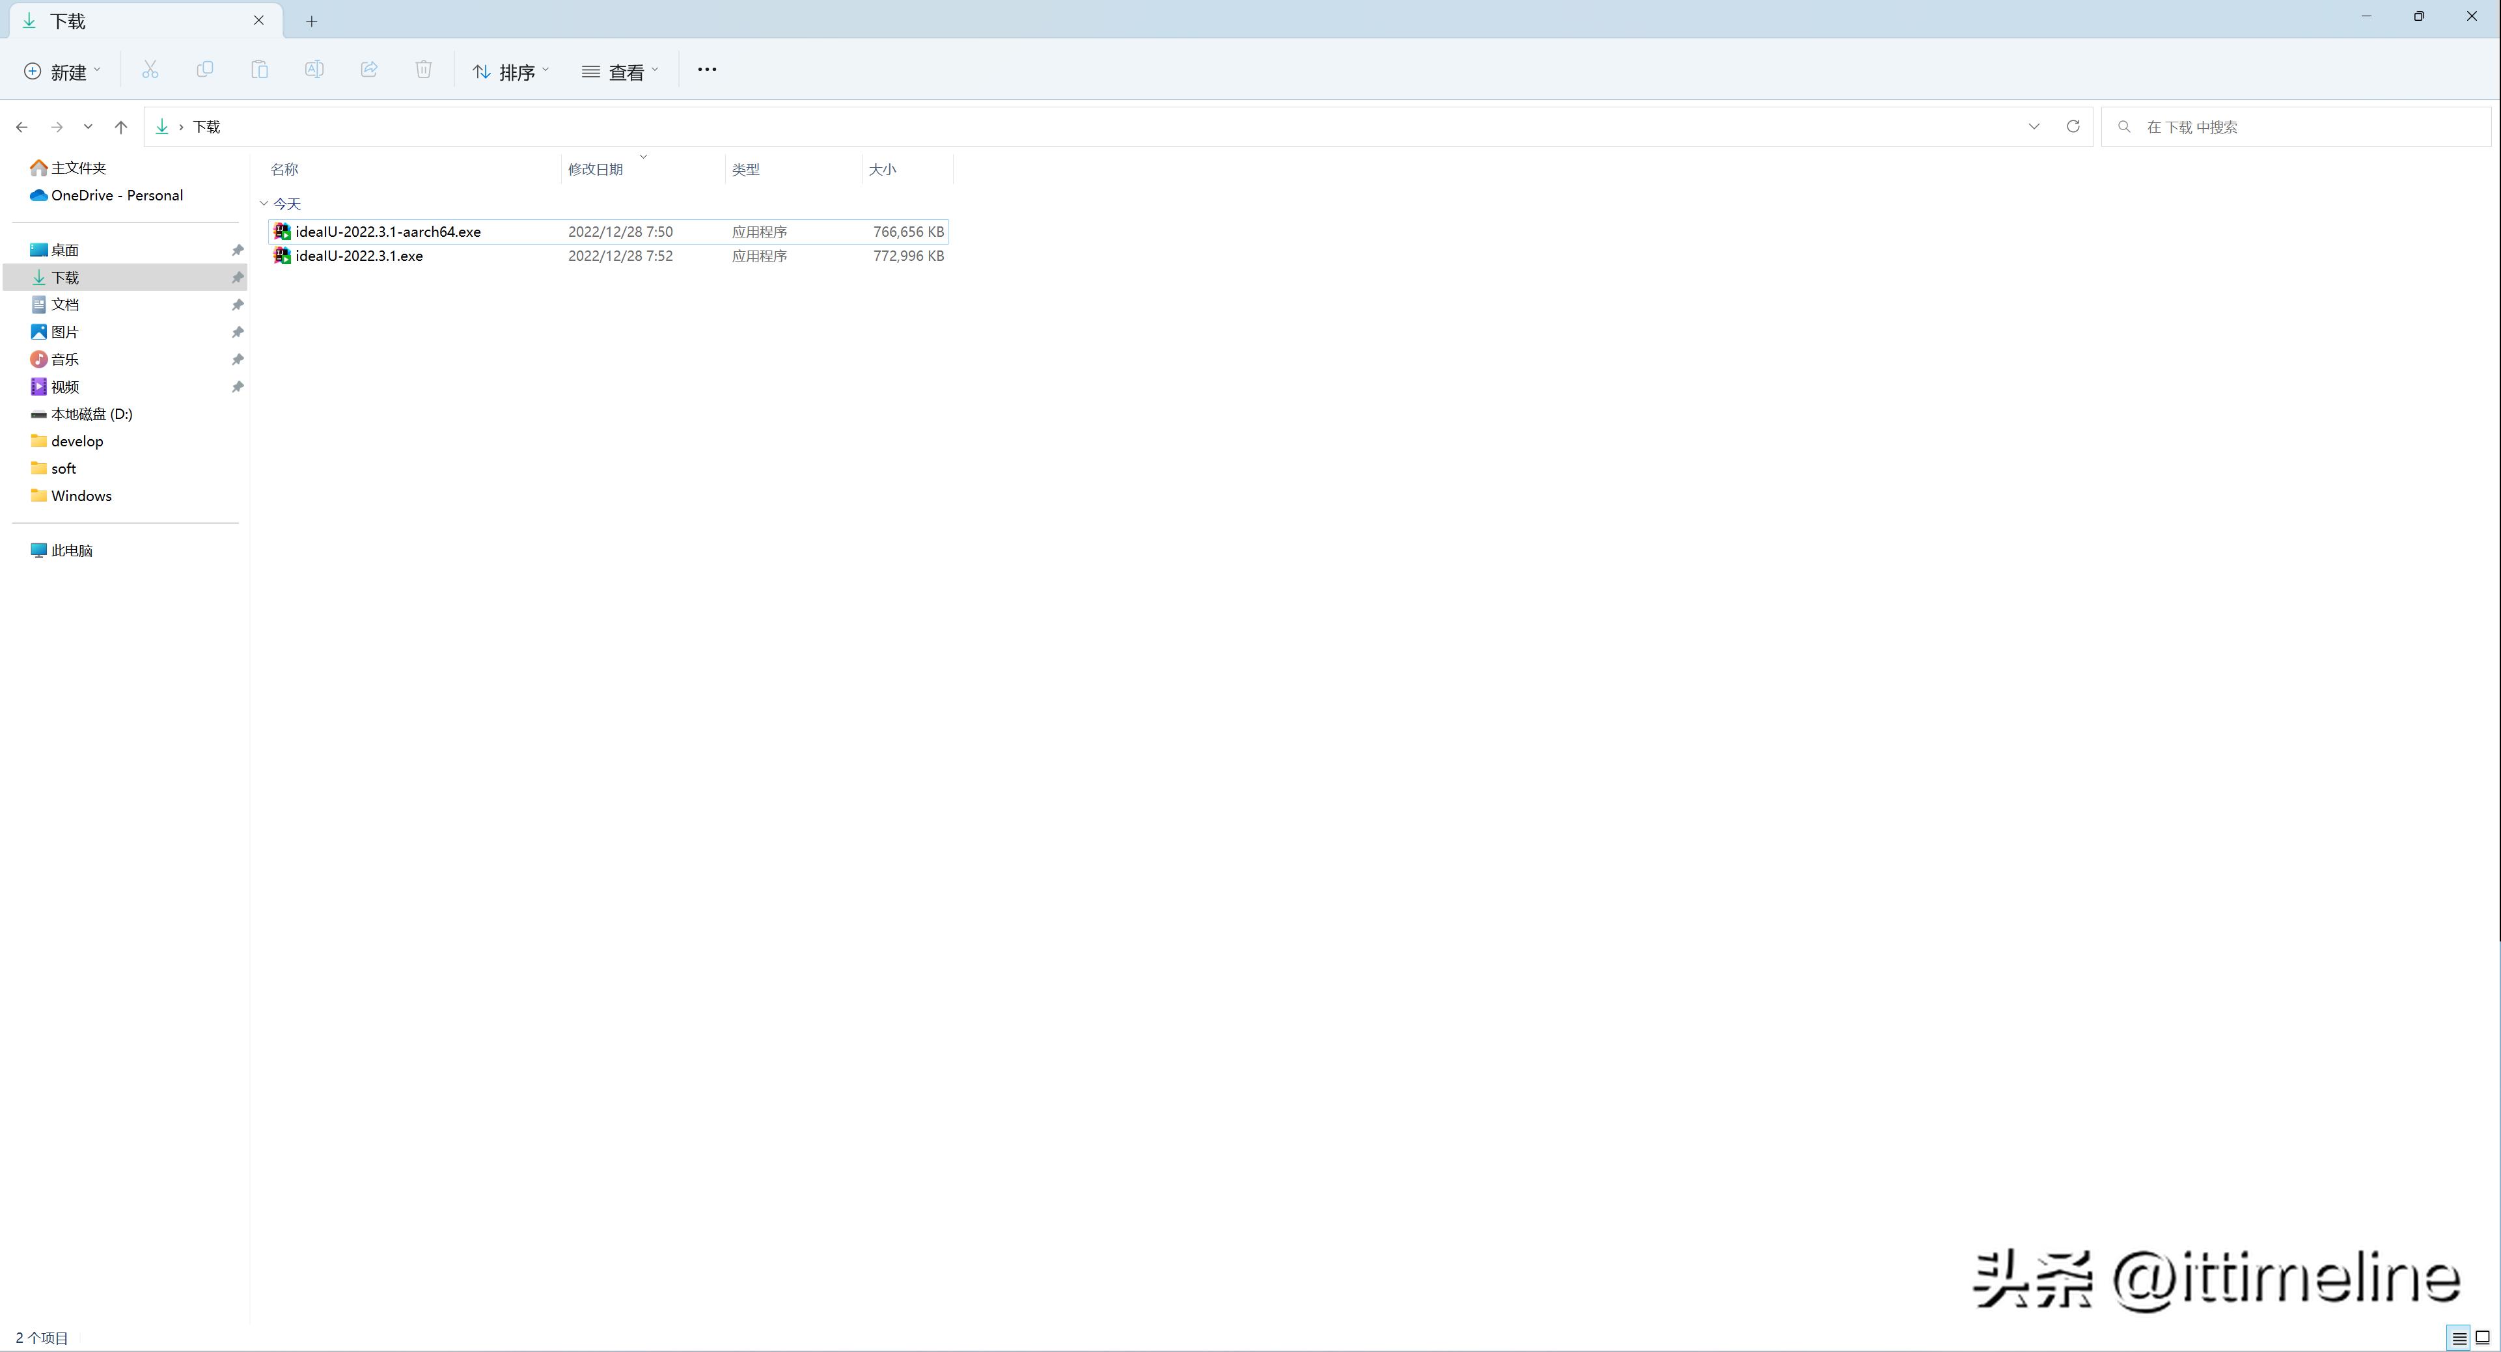The width and height of the screenshot is (2501, 1352).
Task: Open a new tab with plus button
Action: click(312, 21)
